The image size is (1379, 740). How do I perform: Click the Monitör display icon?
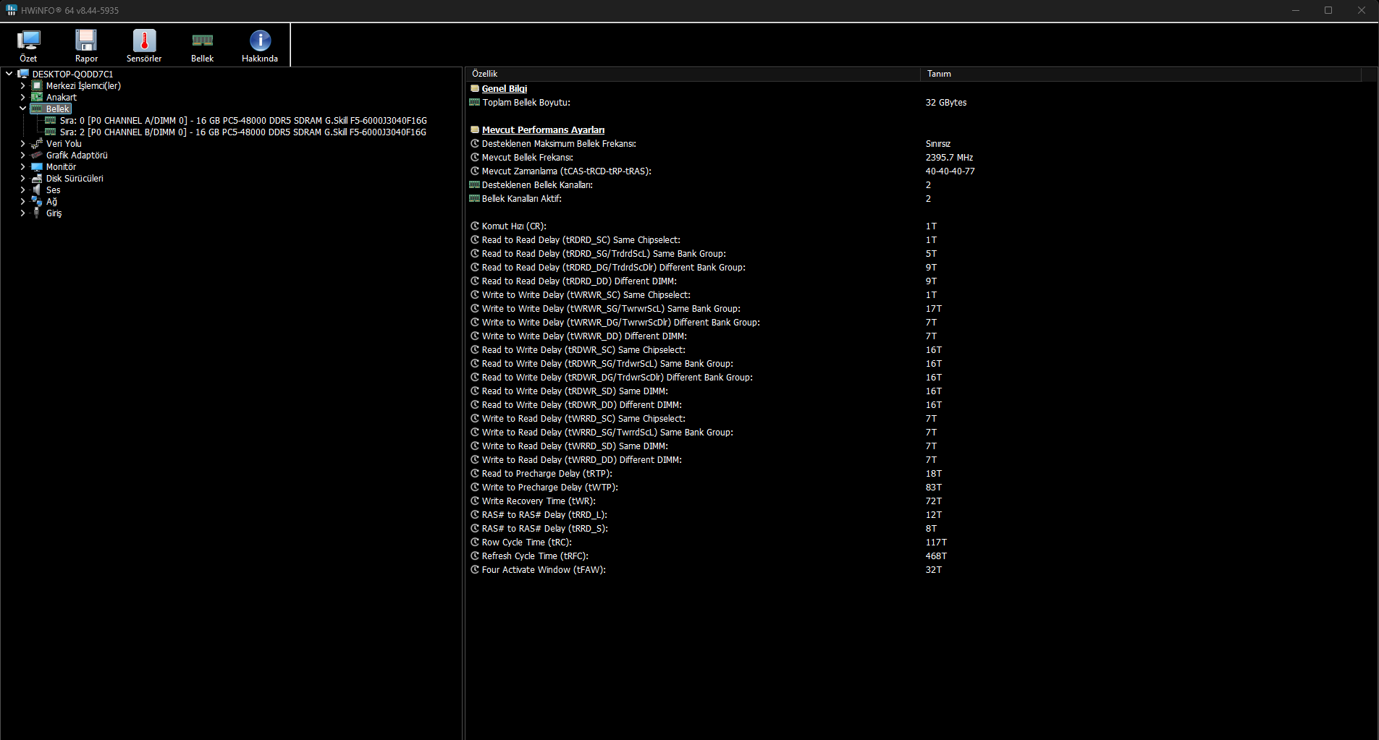click(x=37, y=166)
